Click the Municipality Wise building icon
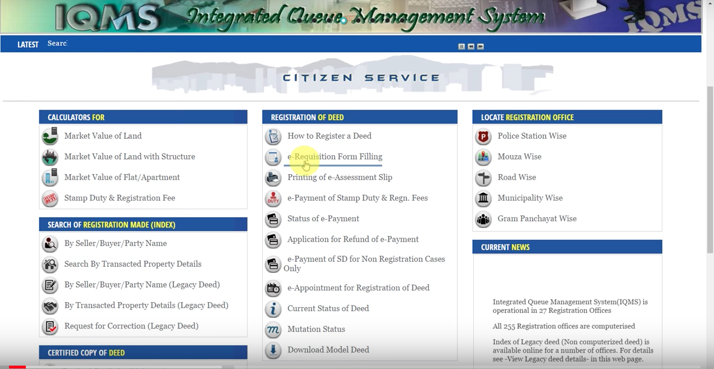Image resolution: width=714 pixels, height=369 pixels. coord(483,199)
